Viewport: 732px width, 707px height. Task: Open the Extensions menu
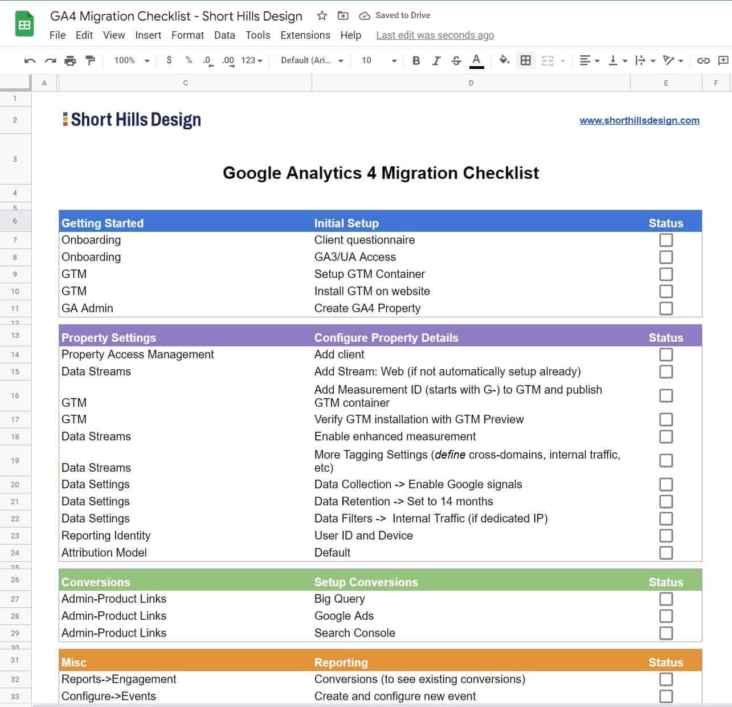[x=305, y=35]
